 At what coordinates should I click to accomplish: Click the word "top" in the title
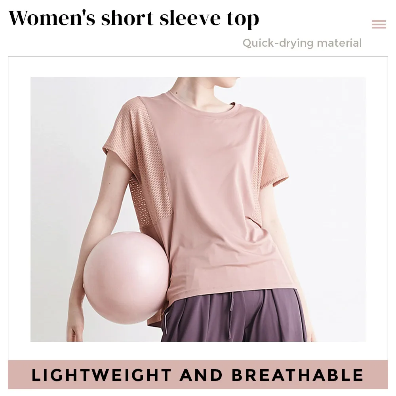243,20
